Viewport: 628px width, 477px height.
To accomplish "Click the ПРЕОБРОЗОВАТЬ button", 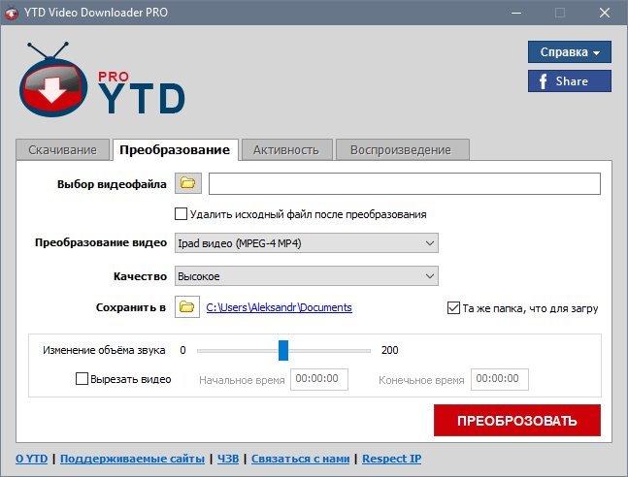I will coord(517,420).
